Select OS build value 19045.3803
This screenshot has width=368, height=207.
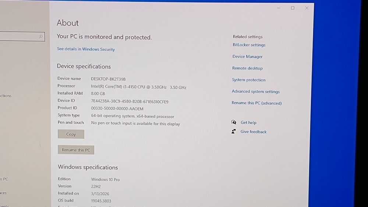click(x=101, y=201)
